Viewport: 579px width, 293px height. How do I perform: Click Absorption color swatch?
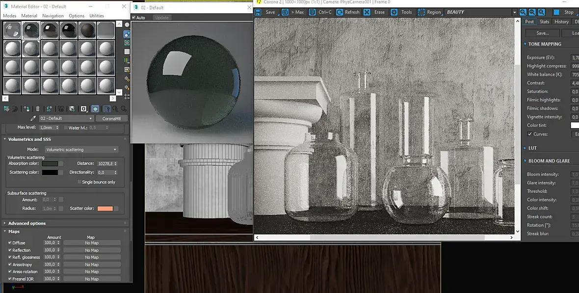pyautogui.click(x=50, y=163)
